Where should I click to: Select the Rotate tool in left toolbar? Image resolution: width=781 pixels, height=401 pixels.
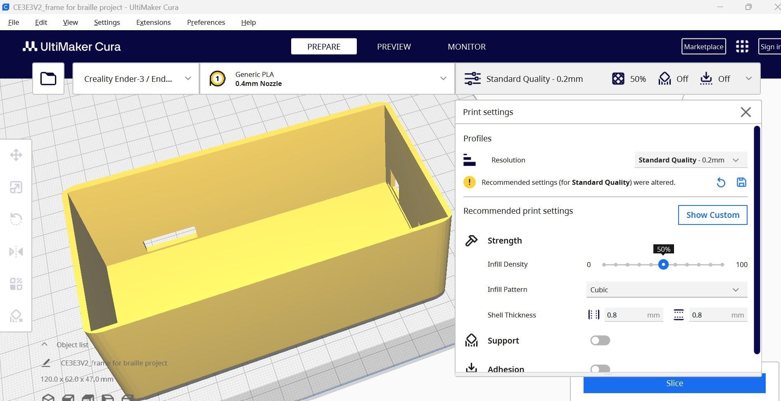click(16, 219)
